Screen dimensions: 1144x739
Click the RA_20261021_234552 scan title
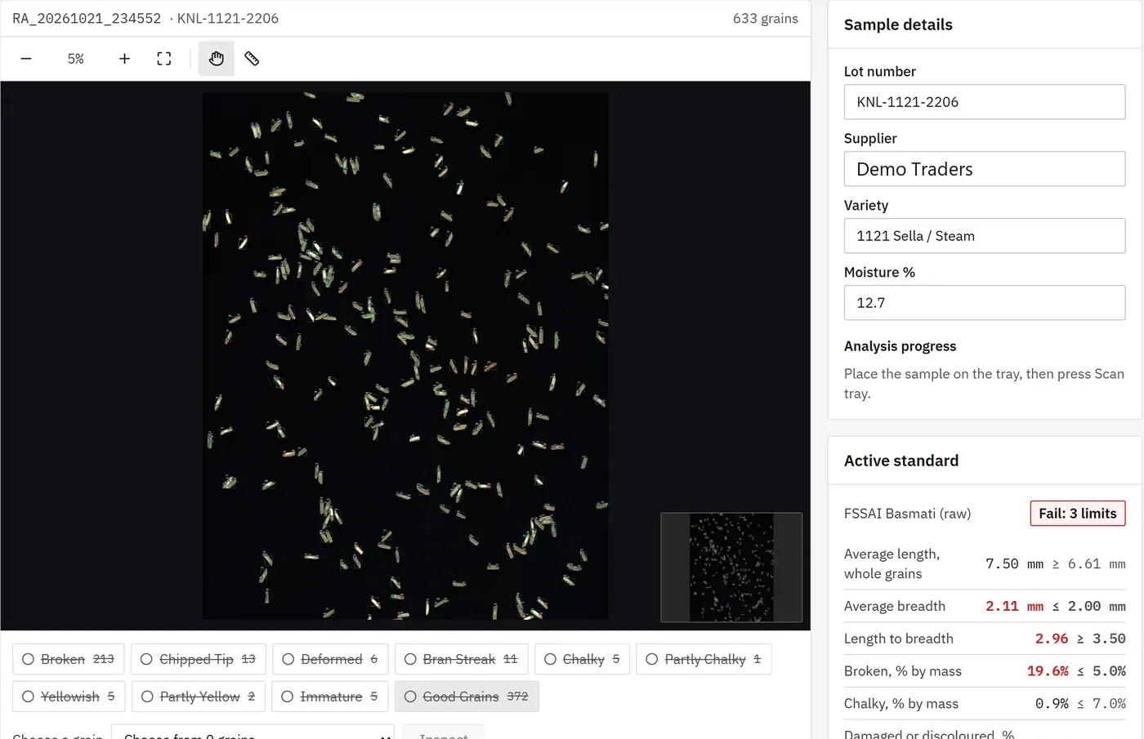[87, 19]
